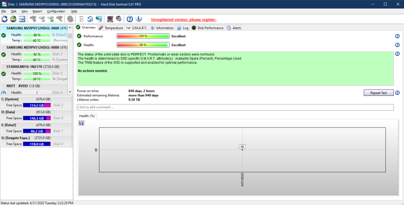Click the speaker sound toolbar icon
This screenshot has width=404, height=205.
[x=119, y=19]
